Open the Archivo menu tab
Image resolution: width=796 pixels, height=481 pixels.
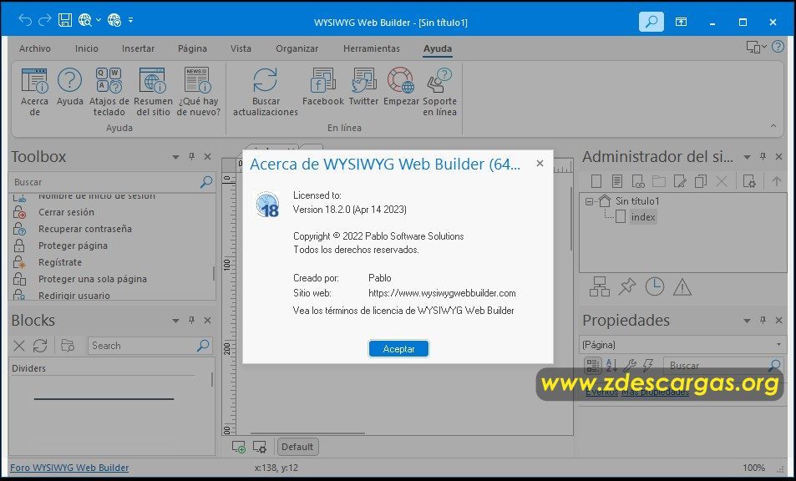[x=34, y=48]
